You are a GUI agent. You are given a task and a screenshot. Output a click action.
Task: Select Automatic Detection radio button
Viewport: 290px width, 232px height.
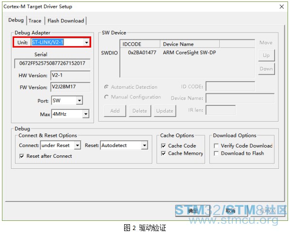[106, 87]
